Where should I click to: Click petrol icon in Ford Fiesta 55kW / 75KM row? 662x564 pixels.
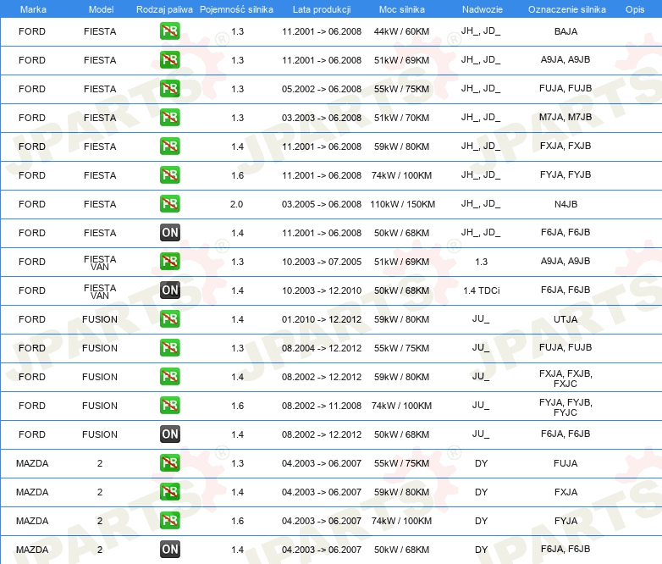(x=169, y=89)
